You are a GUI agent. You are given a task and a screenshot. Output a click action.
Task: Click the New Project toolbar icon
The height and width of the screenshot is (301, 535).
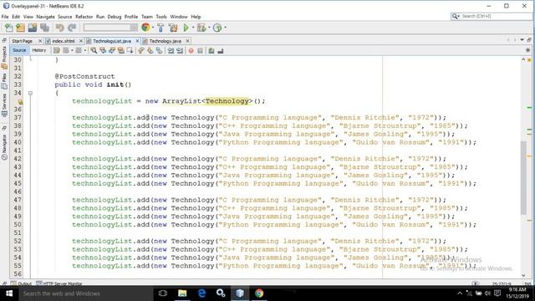coord(20,28)
